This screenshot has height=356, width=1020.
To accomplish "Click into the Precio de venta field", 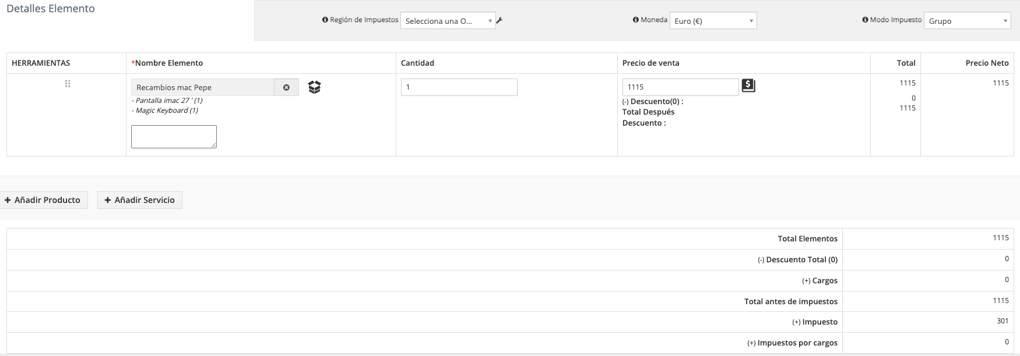I will tap(680, 87).
